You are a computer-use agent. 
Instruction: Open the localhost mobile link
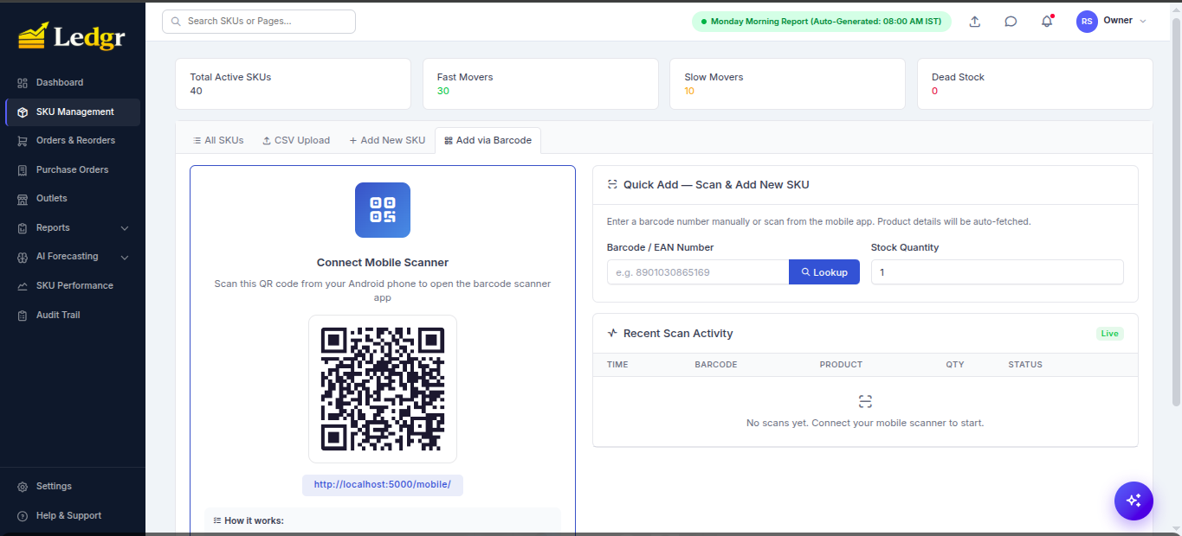coord(383,484)
